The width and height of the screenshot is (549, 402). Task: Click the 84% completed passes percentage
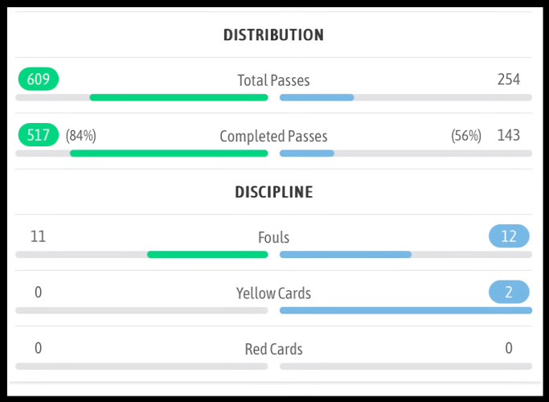81,136
